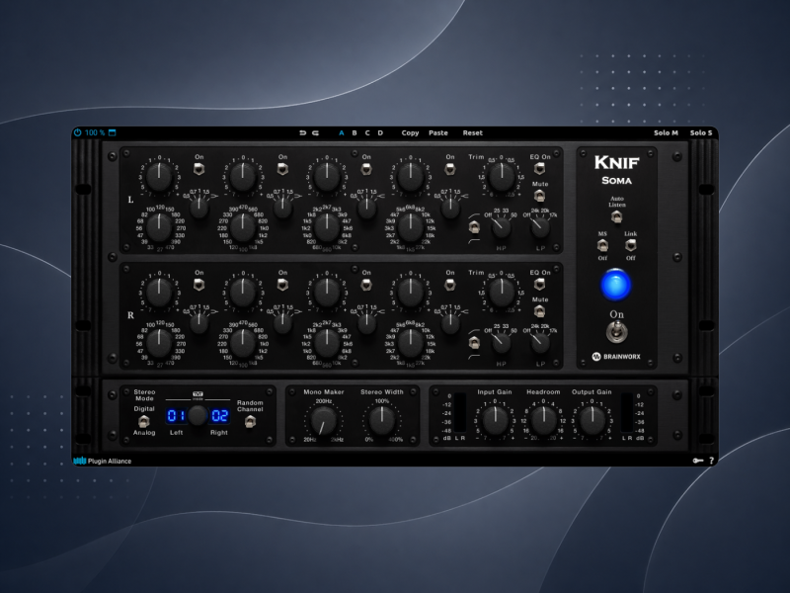The height and width of the screenshot is (593, 790).
Task: Click the R channel LP filter knob
Action: (x=540, y=343)
